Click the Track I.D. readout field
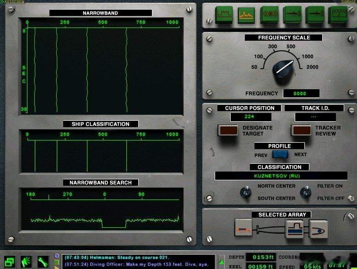The width and height of the screenshot is (357, 269). point(315,117)
